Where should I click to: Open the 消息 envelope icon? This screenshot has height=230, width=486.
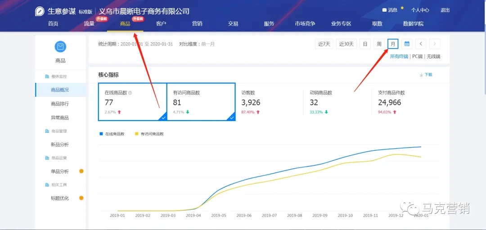pos(384,10)
